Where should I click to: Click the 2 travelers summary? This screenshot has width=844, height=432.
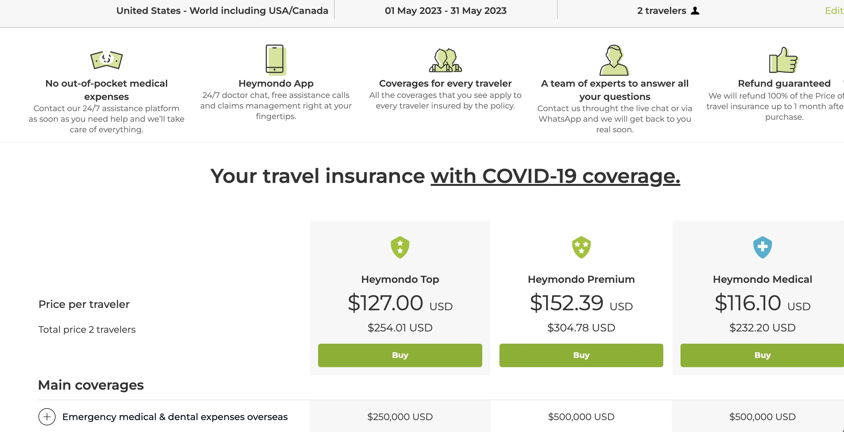(x=668, y=11)
